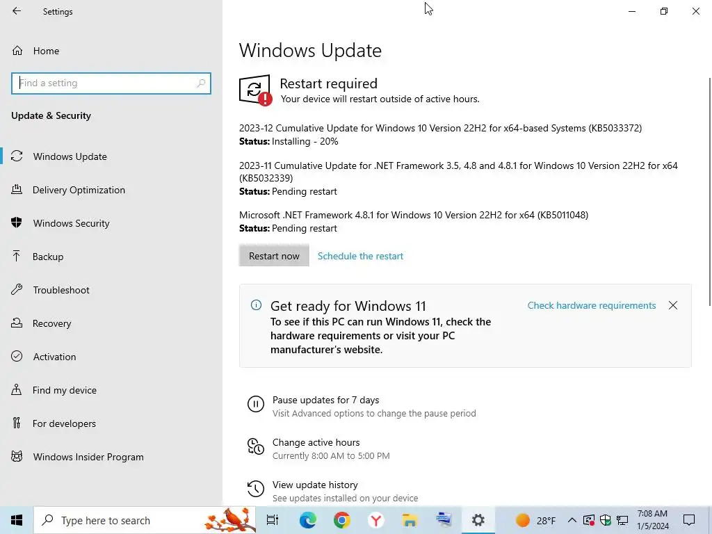Click the Backup arrow icon in sidebar
Image resolution: width=712 pixels, height=534 pixels.
17,256
